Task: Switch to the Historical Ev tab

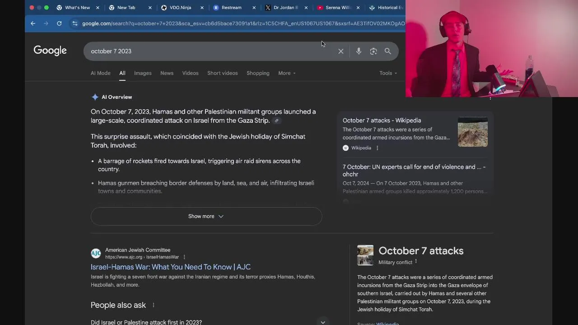Action: [x=387, y=8]
